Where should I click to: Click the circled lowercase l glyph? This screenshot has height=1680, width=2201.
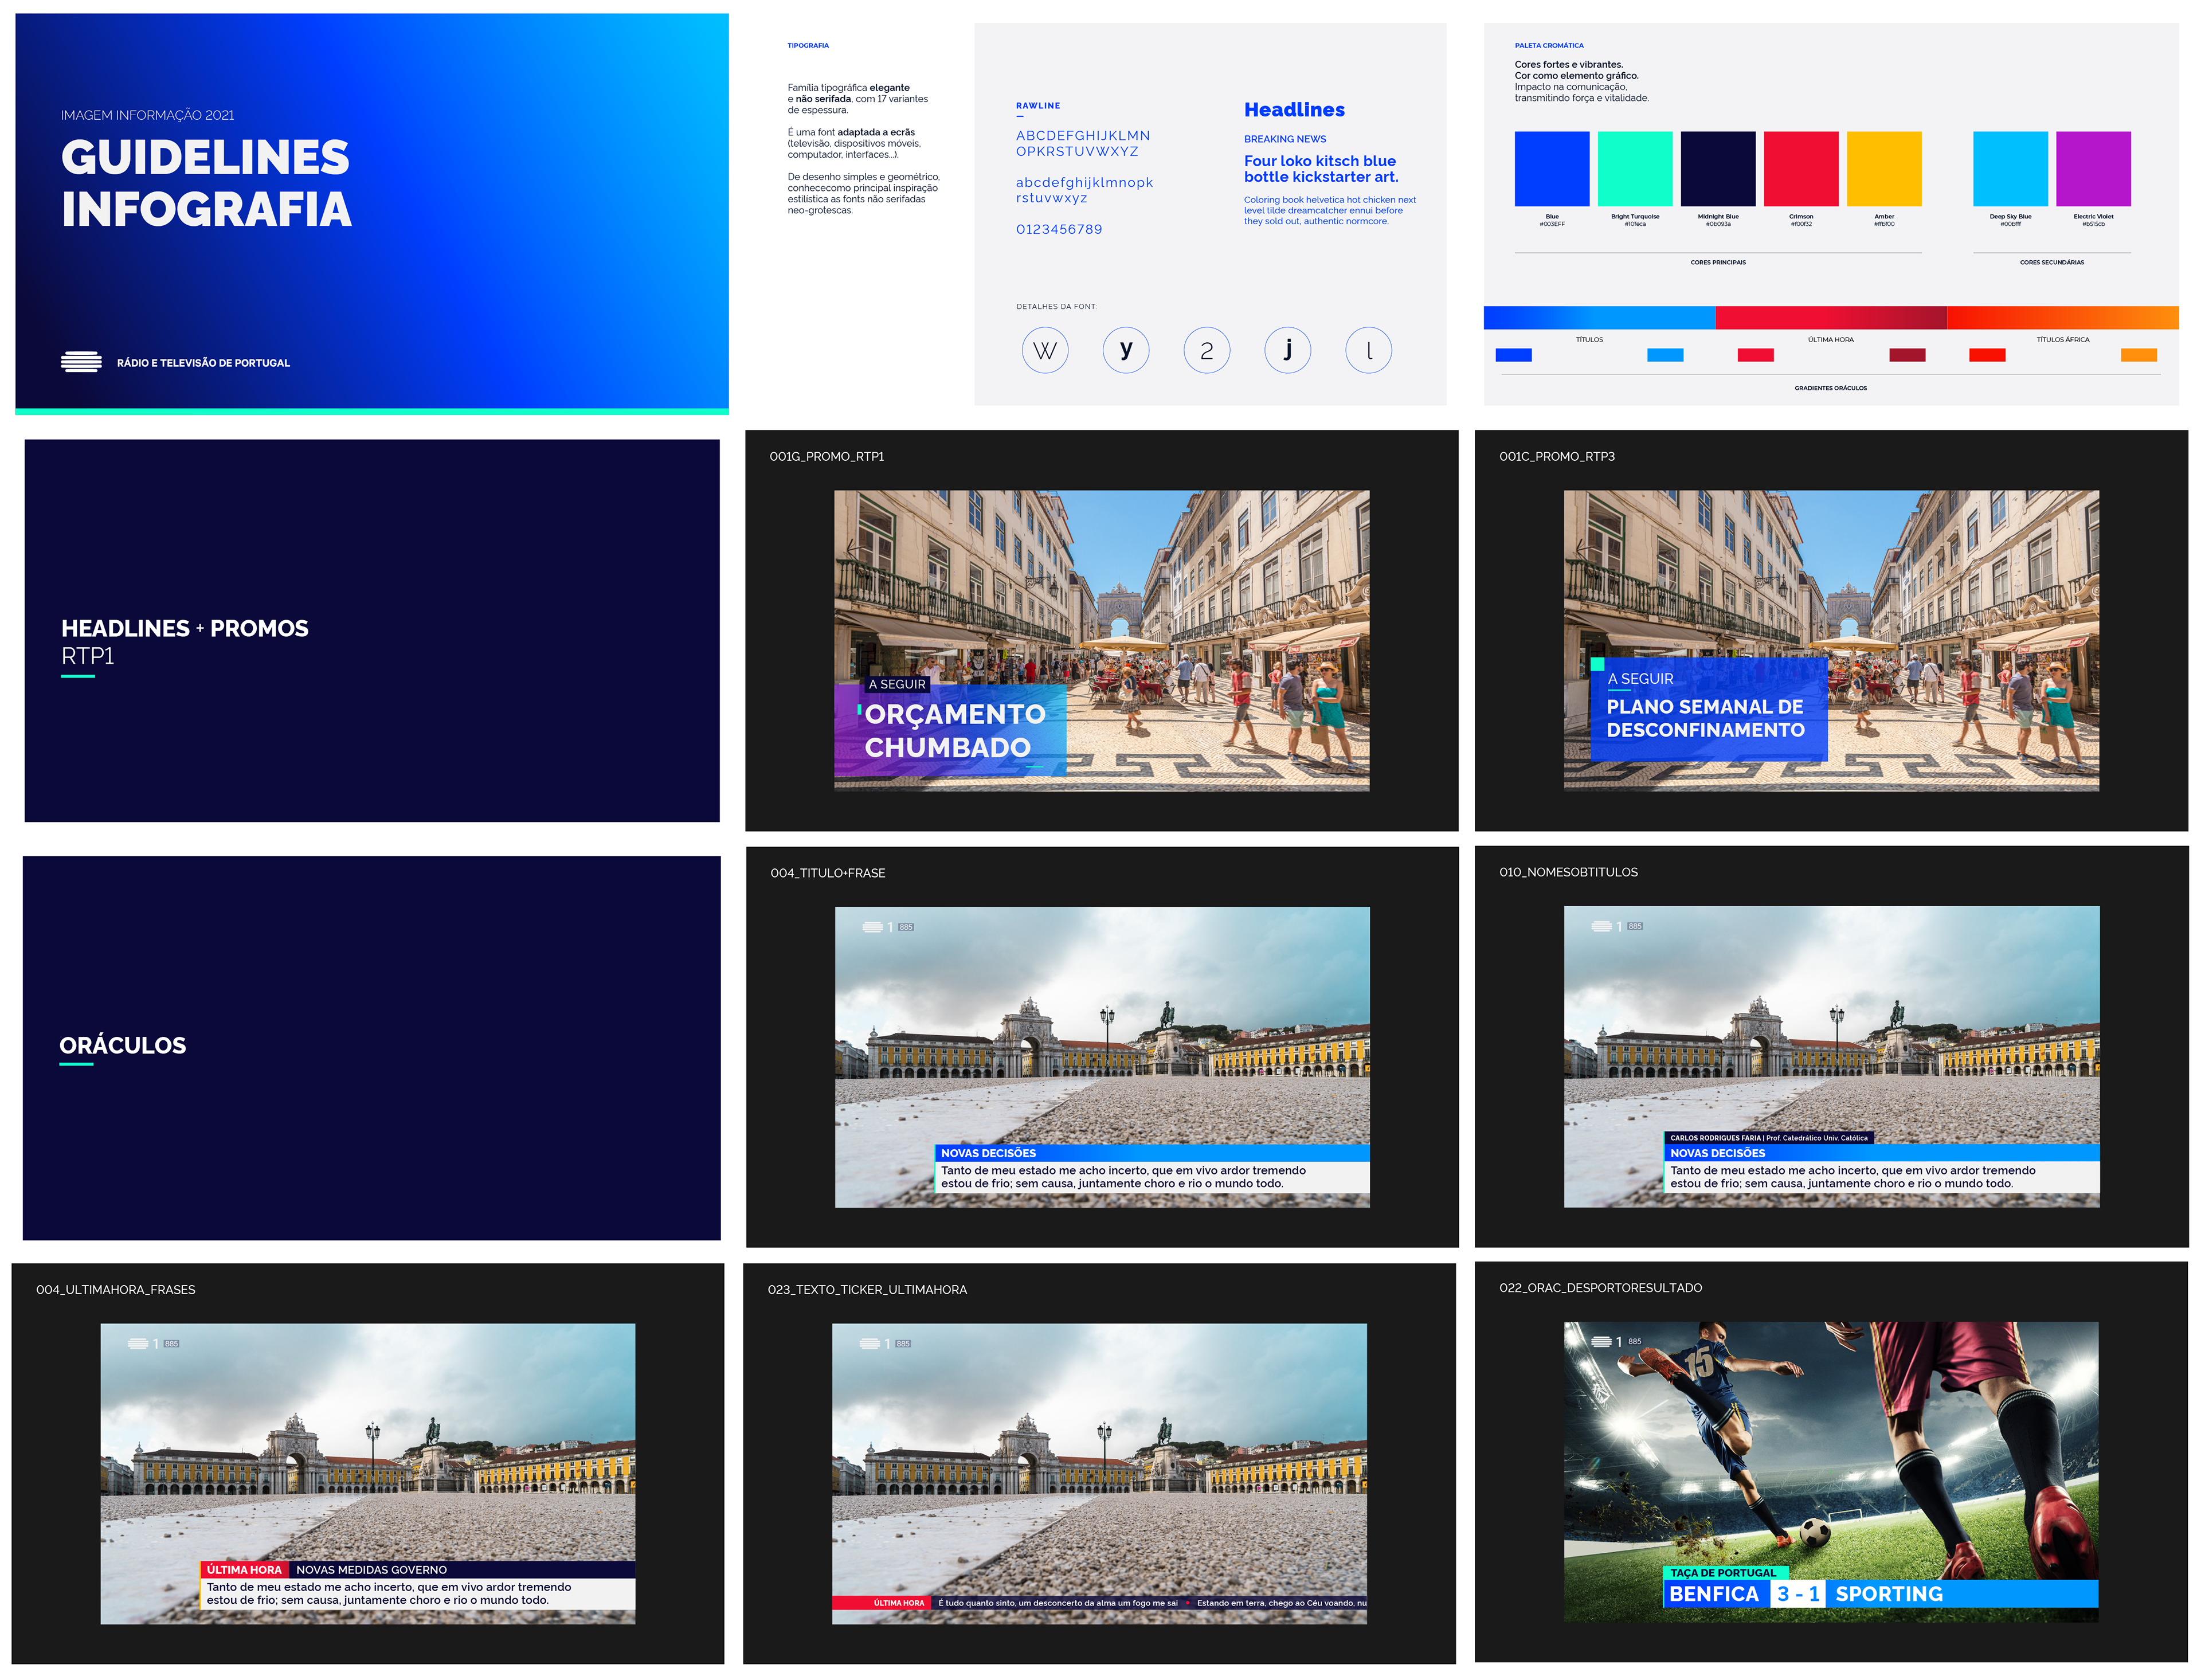[1368, 351]
